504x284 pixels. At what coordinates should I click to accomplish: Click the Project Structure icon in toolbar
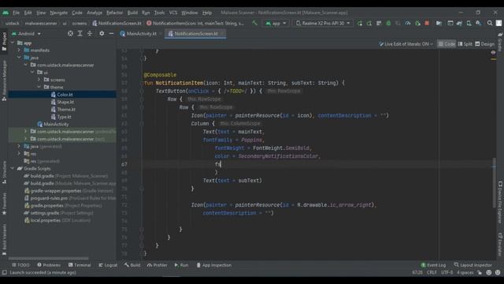pos(439,23)
